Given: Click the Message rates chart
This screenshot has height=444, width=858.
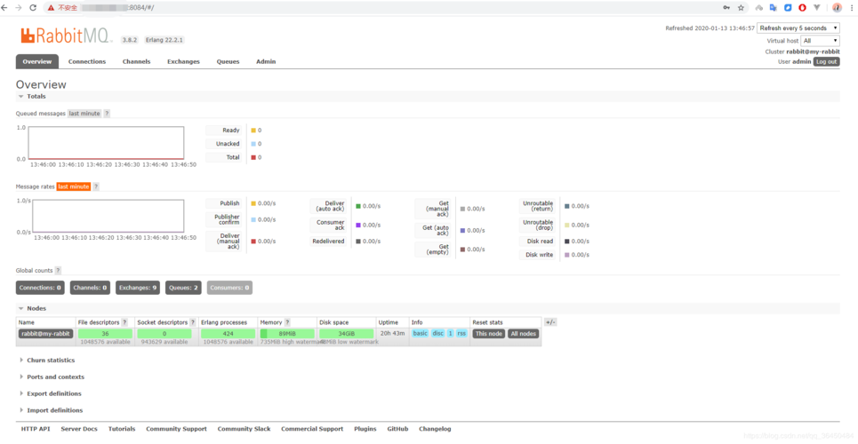Looking at the screenshot, I should click(x=108, y=216).
